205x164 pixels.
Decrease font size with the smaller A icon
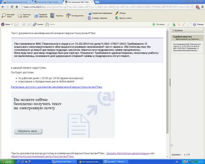point(189,24)
